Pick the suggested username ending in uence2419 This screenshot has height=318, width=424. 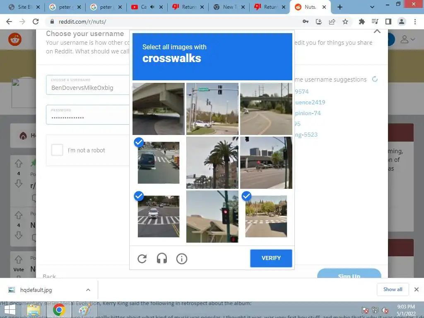[x=310, y=102]
